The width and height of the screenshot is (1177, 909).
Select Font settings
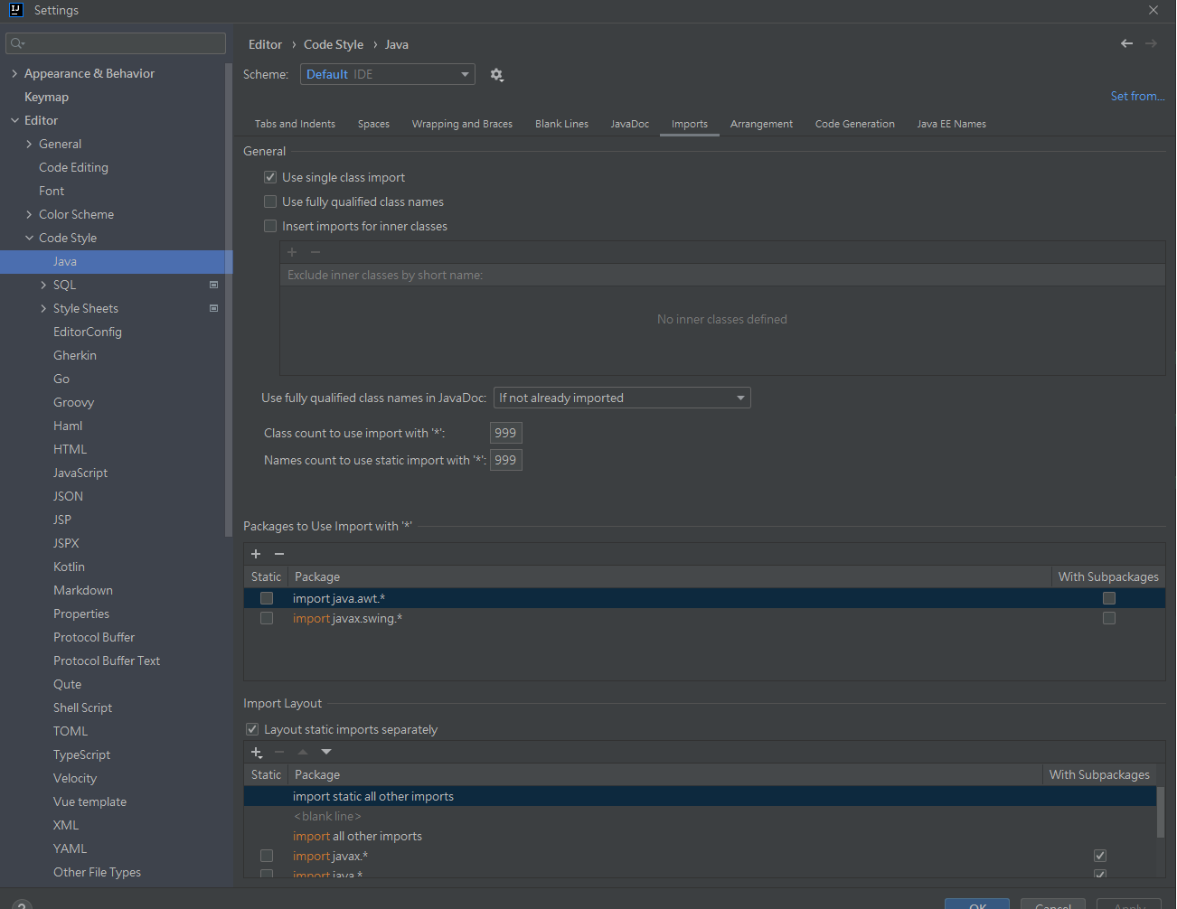[52, 191]
